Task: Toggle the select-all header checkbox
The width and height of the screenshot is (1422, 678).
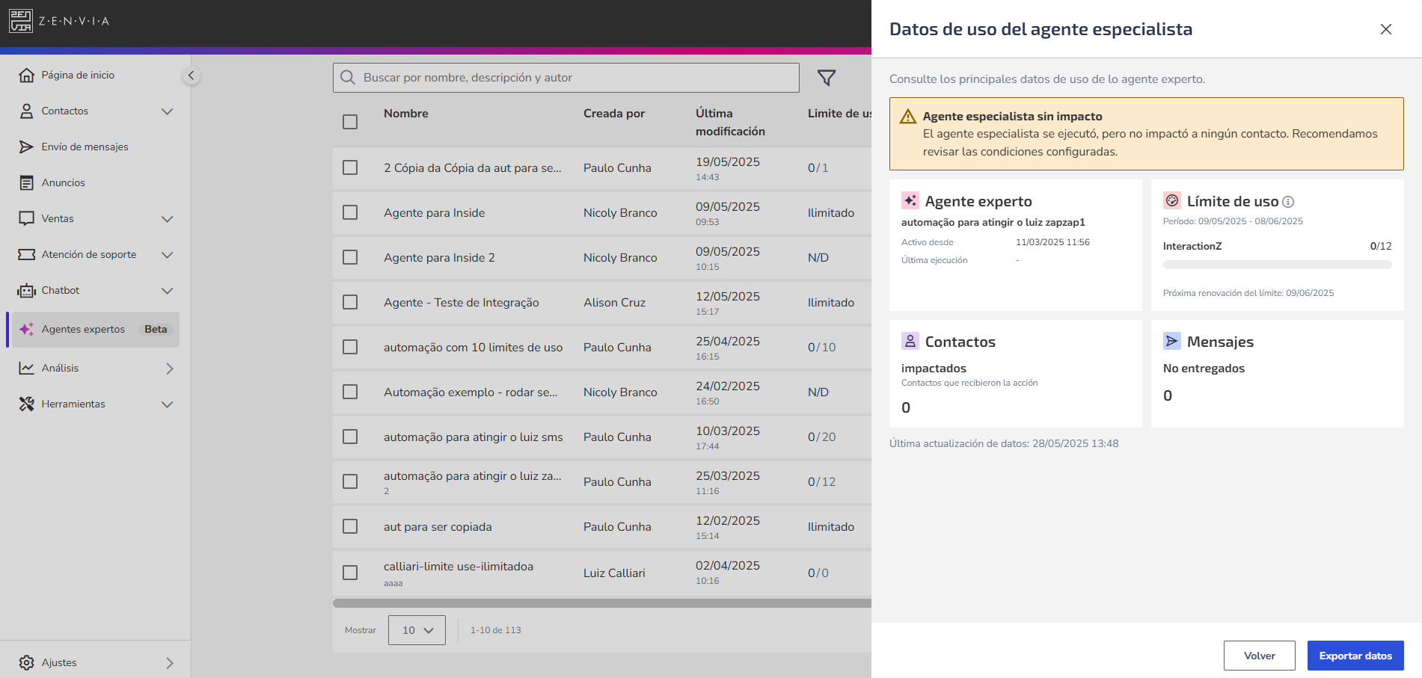Action: [x=350, y=122]
